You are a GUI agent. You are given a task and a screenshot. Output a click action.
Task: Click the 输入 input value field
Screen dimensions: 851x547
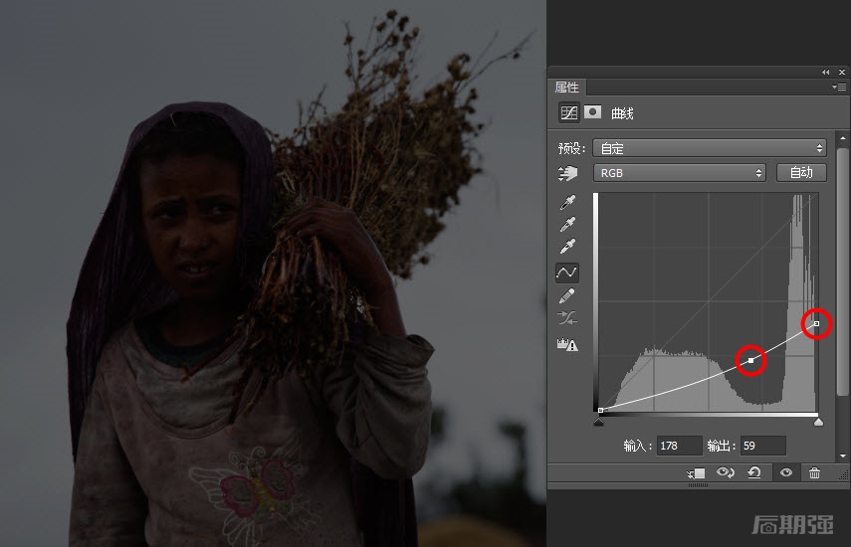click(679, 446)
